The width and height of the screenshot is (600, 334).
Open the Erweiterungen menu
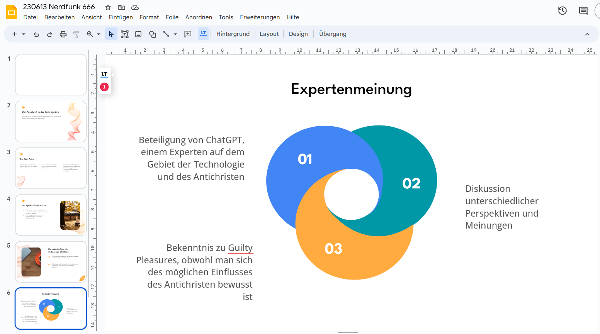(x=260, y=17)
